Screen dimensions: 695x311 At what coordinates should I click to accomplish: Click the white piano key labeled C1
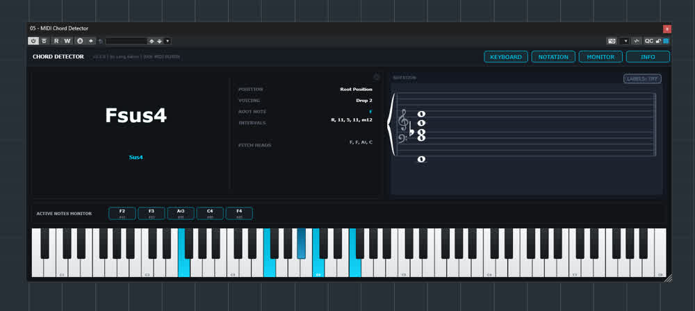(x=62, y=267)
